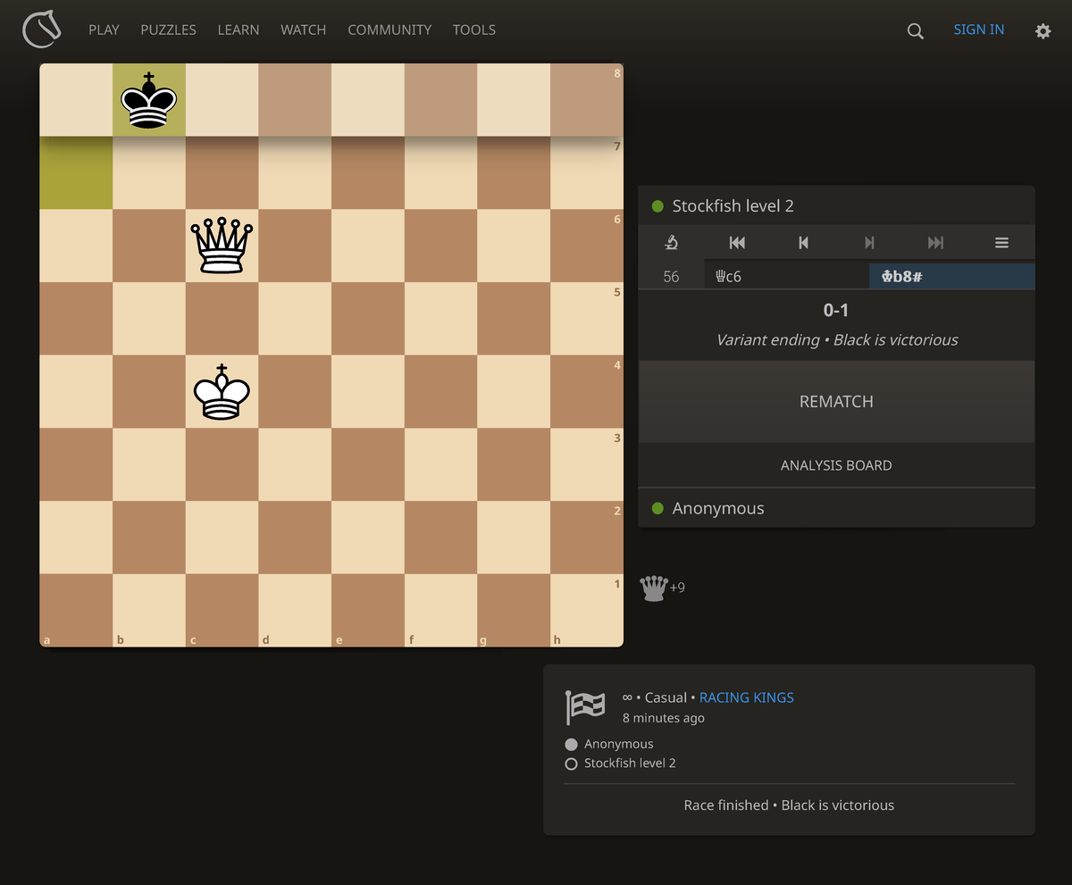Click the Lichess knight logo
Viewport: 1072px width, 885px height.
point(41,29)
